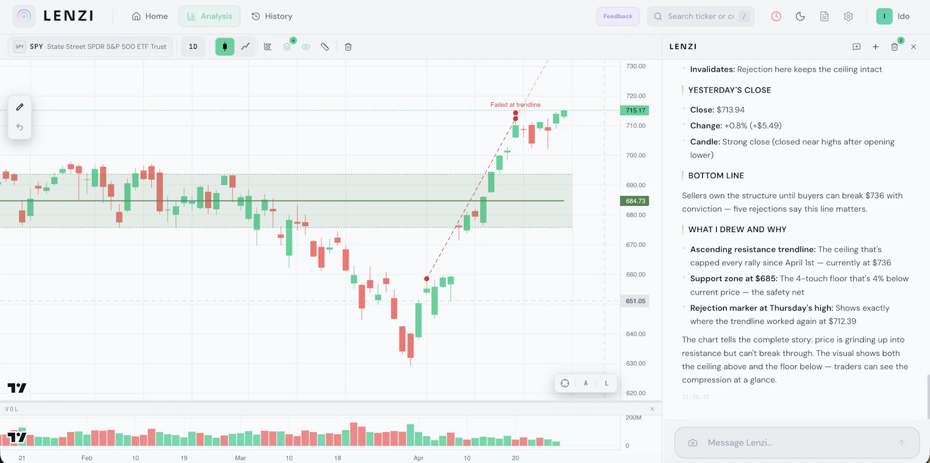Click the magnifier icon in the search box
The width and height of the screenshot is (930, 463).
pos(658,16)
